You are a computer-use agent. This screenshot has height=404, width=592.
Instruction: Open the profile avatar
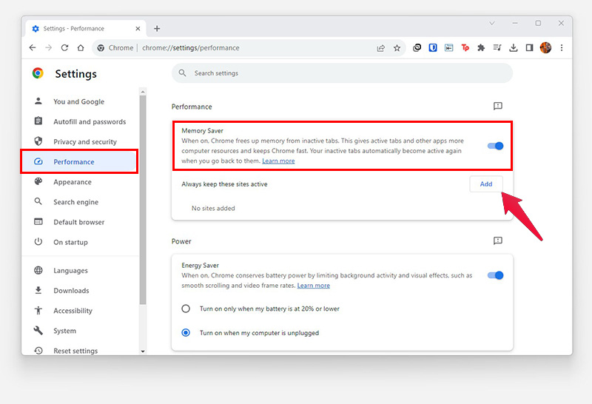(x=545, y=47)
